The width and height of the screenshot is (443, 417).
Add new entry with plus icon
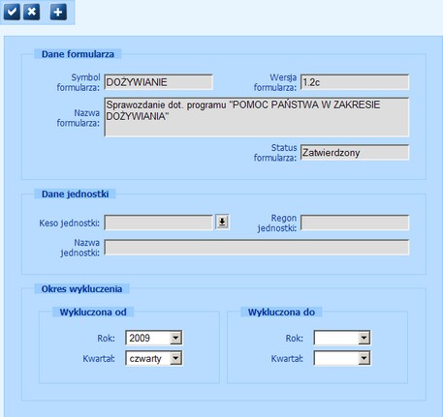click(58, 13)
